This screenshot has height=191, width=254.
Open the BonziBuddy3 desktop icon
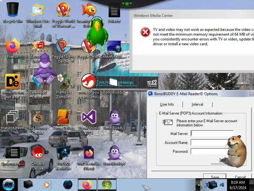[x=114, y=120]
